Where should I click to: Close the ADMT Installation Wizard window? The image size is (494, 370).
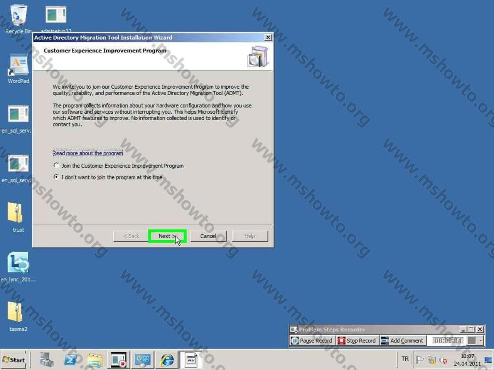click(x=268, y=37)
